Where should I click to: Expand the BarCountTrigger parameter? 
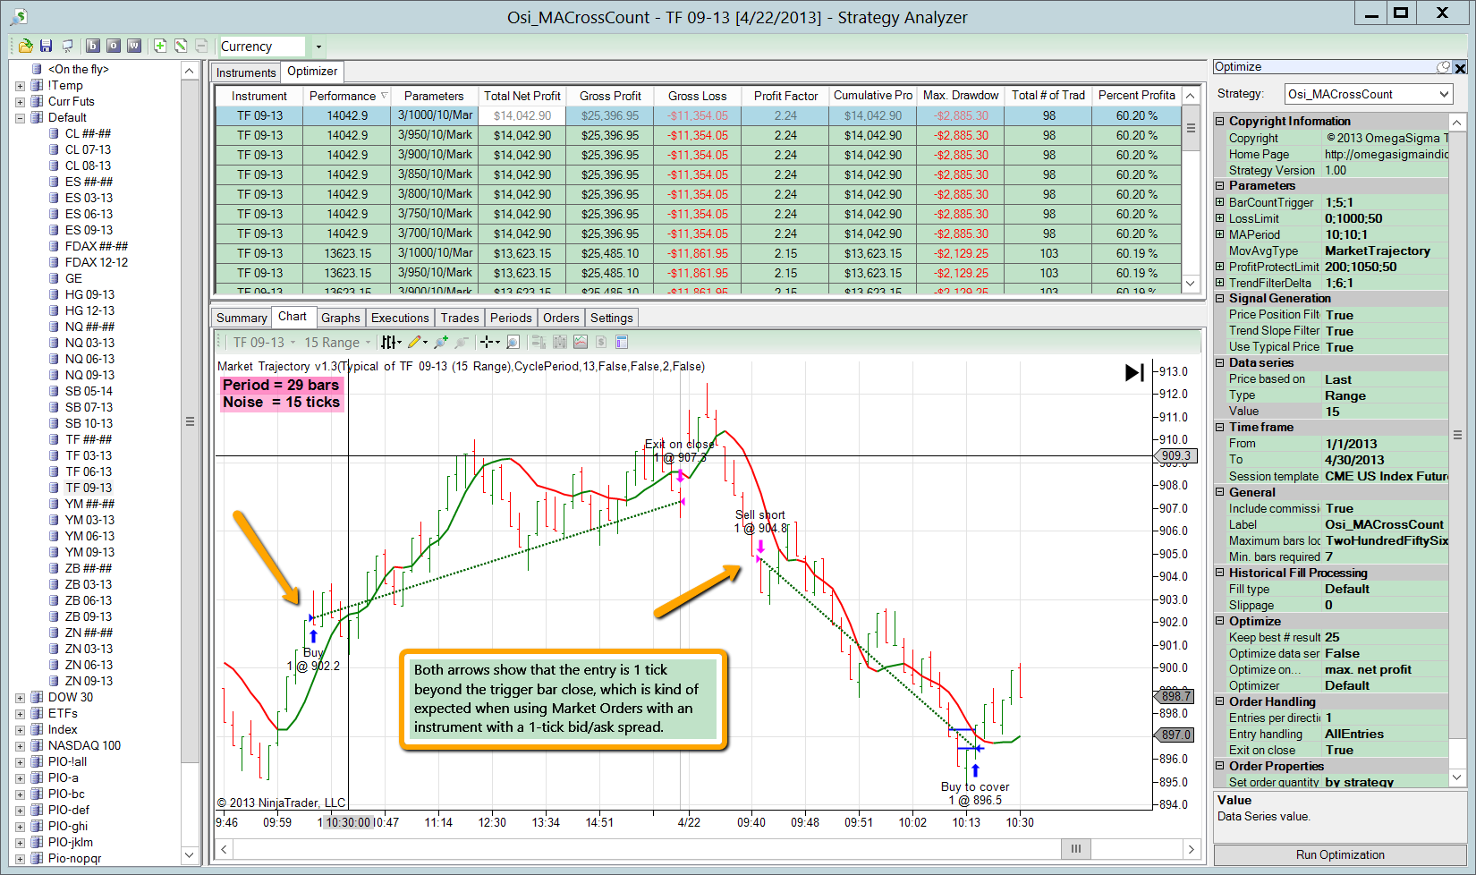1219,202
